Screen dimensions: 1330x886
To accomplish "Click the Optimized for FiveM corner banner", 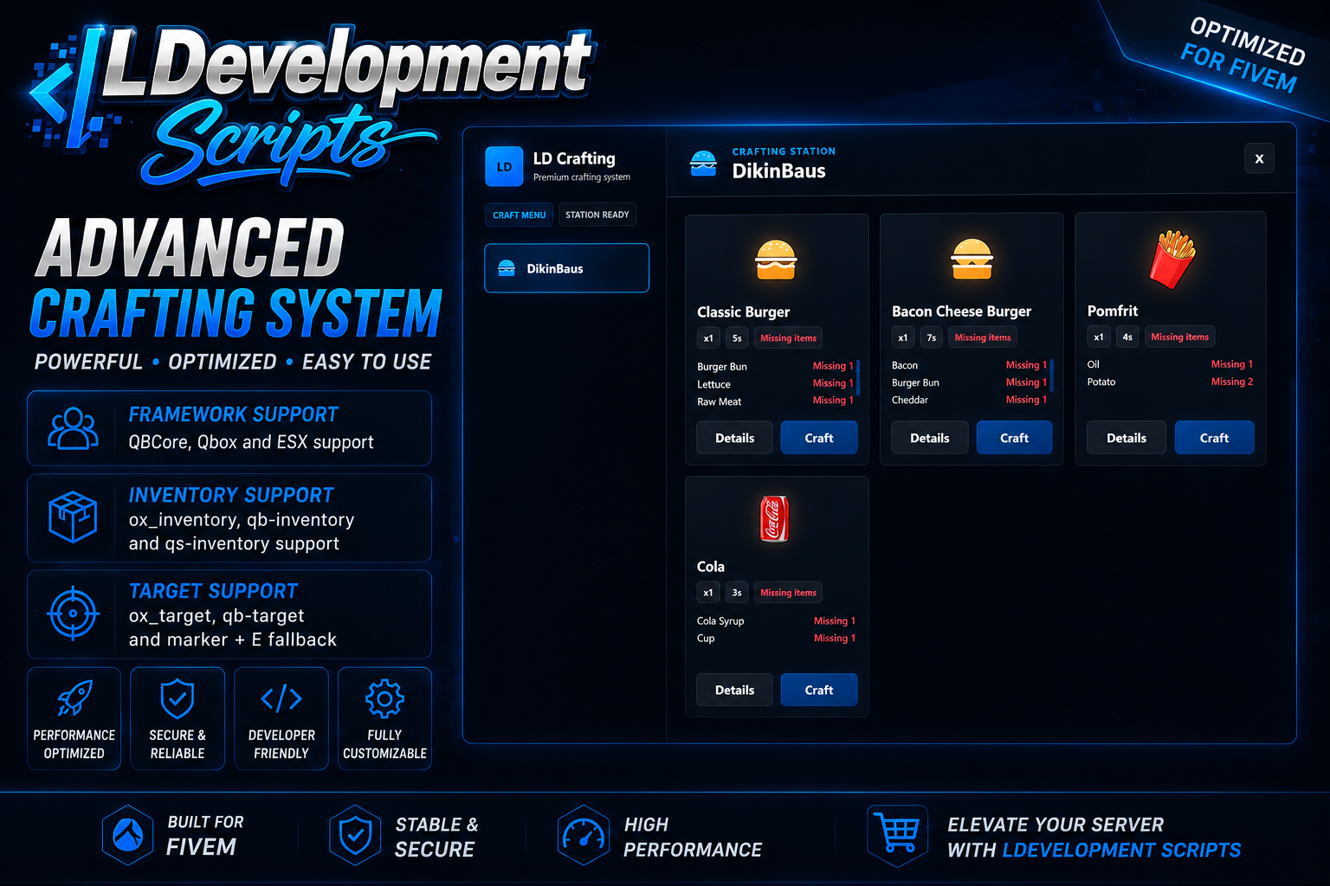I will [1243, 55].
